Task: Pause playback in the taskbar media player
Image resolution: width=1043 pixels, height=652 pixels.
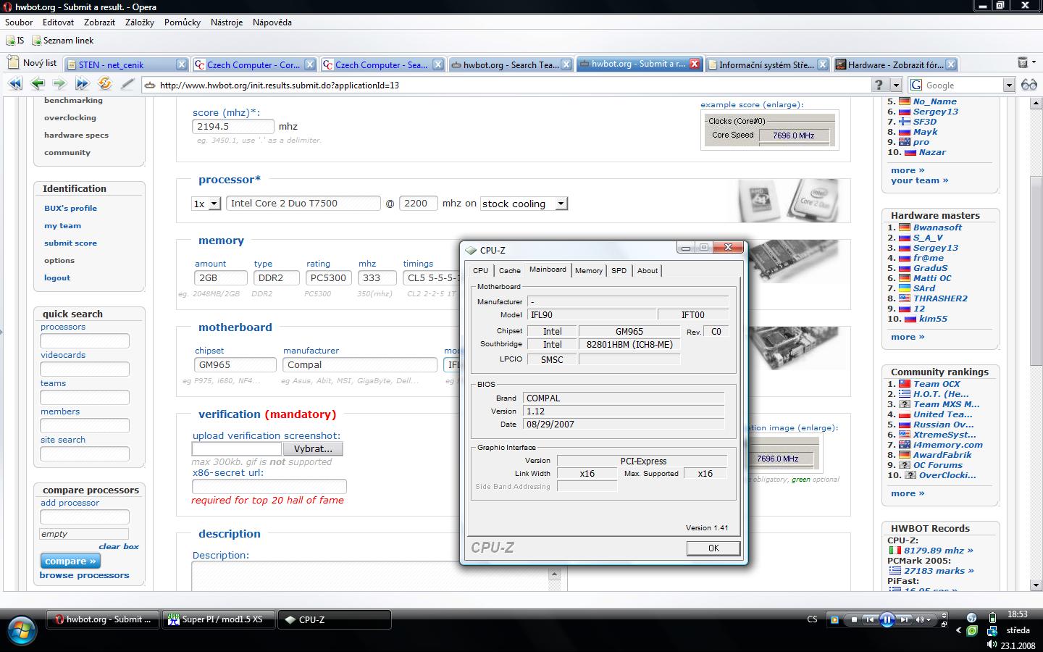Action: pyautogui.click(x=887, y=619)
